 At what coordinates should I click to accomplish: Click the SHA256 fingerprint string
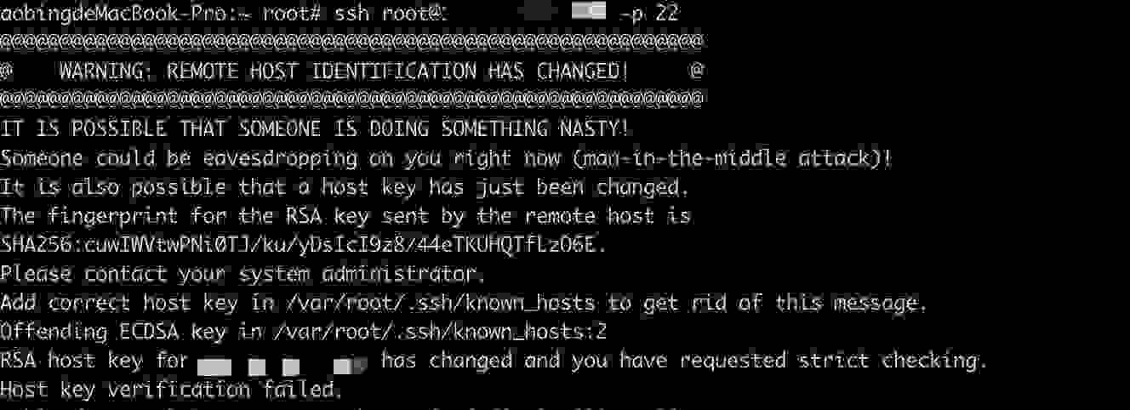click(303, 245)
